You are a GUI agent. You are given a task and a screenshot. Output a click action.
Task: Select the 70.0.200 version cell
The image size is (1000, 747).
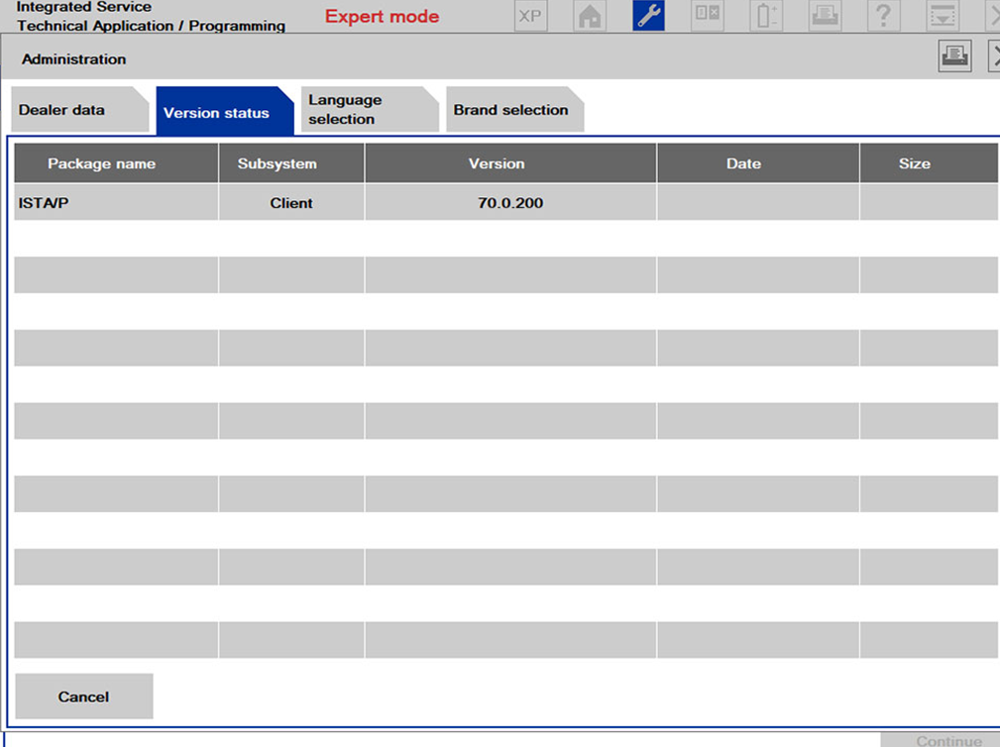(510, 203)
